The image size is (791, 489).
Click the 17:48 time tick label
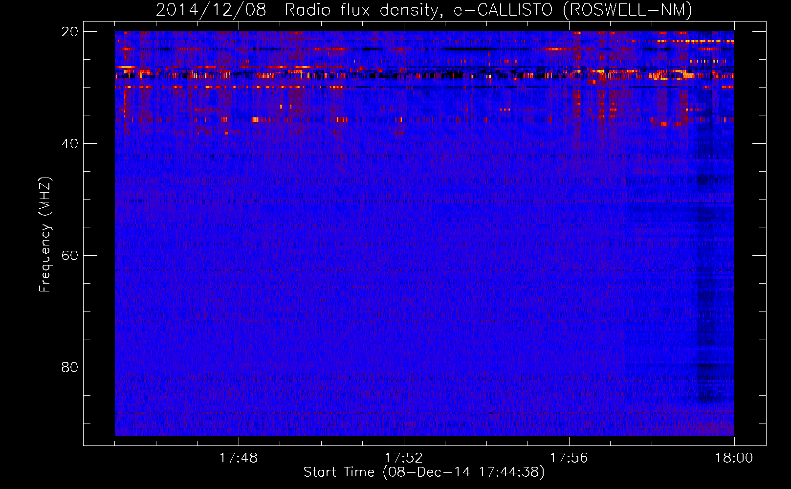[x=238, y=458]
